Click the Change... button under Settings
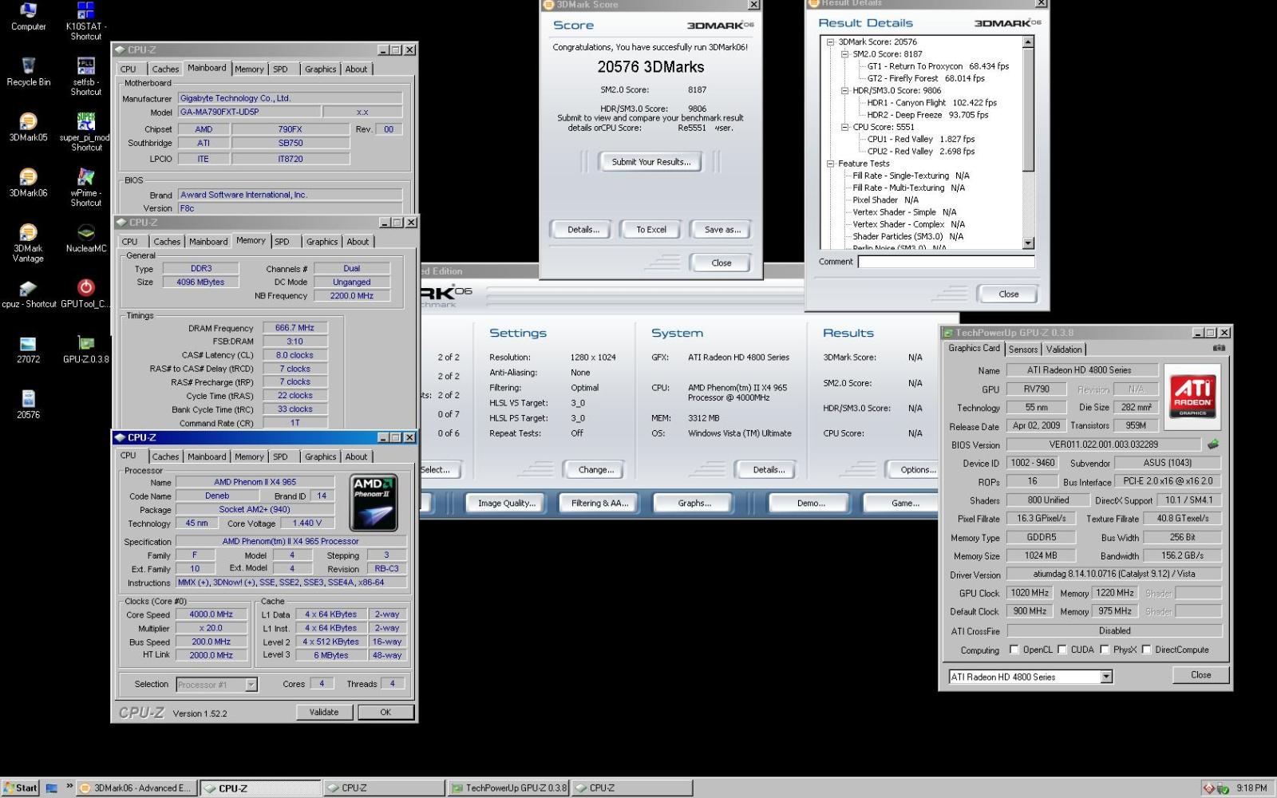 tap(595, 469)
